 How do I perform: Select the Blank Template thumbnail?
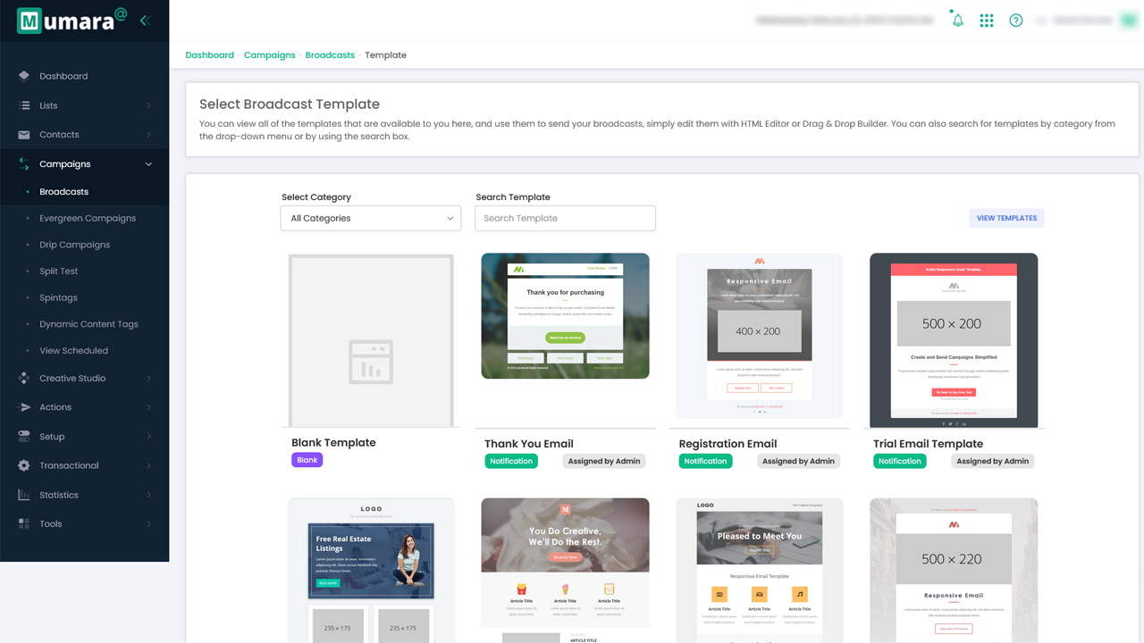(x=371, y=340)
